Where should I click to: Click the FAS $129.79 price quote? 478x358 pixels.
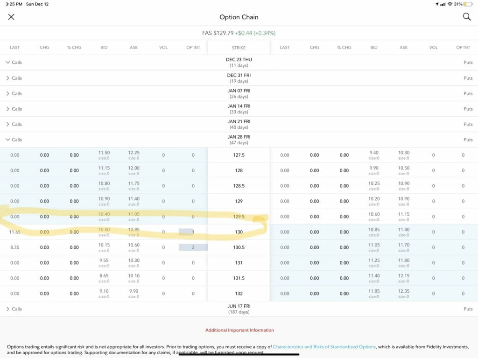pyautogui.click(x=239, y=33)
